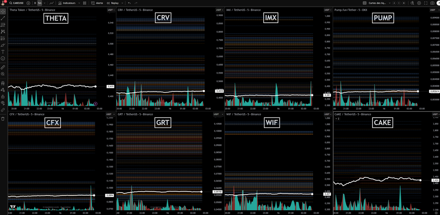Click the drawing sync link icon
The width and height of the screenshot is (440, 215).
click(3, 110)
